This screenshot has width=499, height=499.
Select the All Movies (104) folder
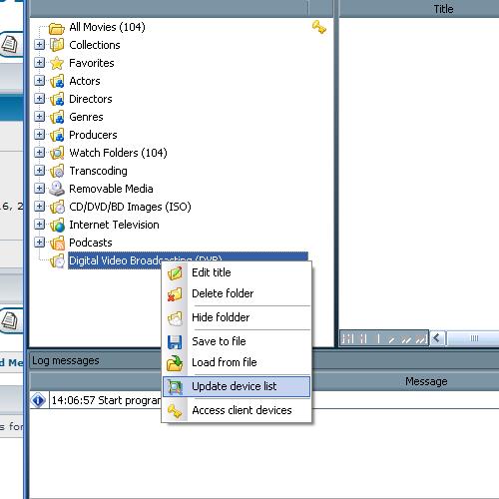coord(107,27)
